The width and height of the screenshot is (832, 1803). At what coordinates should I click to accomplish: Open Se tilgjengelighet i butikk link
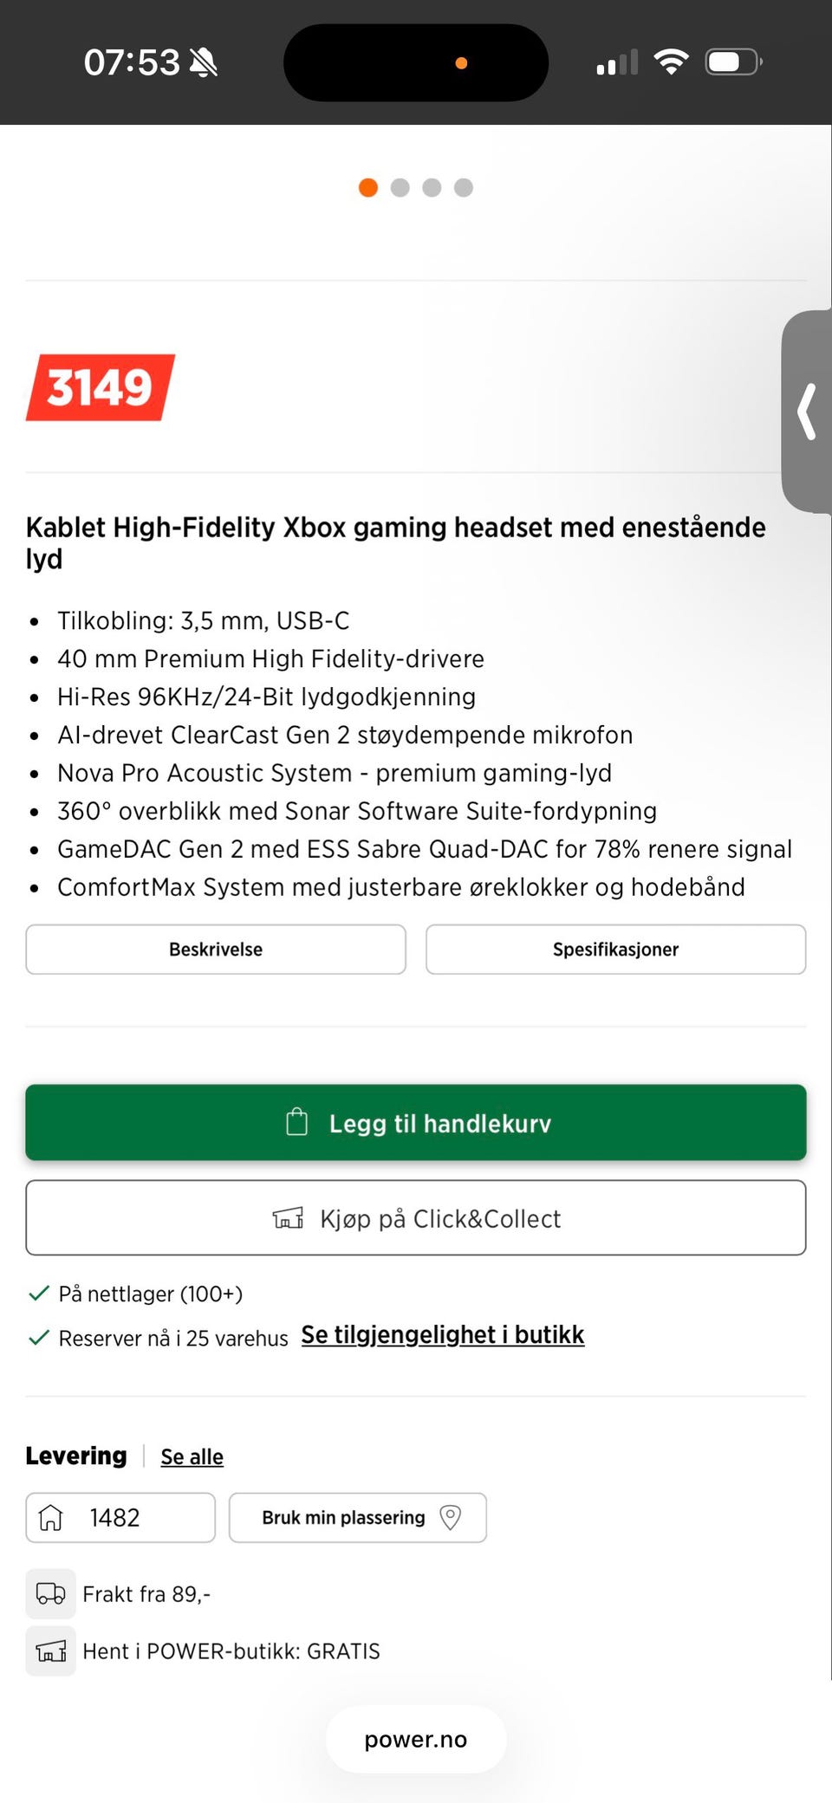click(x=442, y=1335)
